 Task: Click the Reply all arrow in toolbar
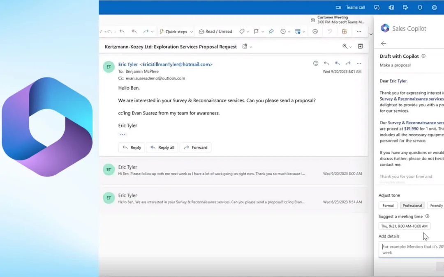134,31
